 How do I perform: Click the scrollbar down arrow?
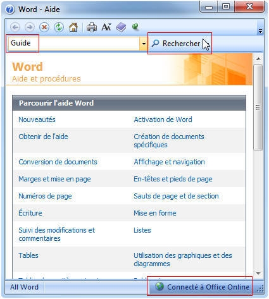(258, 274)
